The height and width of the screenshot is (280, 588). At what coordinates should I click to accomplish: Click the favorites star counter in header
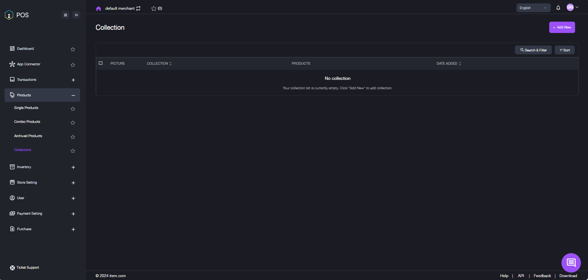pos(156,8)
